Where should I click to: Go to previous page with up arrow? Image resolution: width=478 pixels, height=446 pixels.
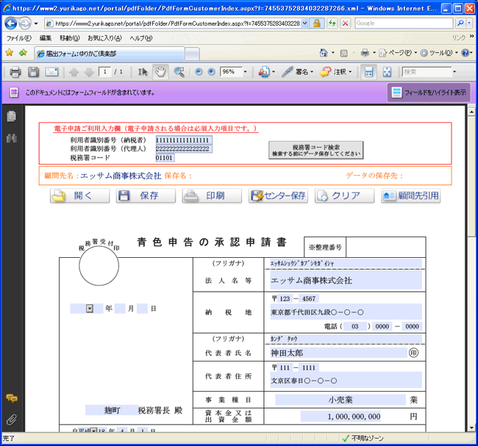[x=74, y=72]
